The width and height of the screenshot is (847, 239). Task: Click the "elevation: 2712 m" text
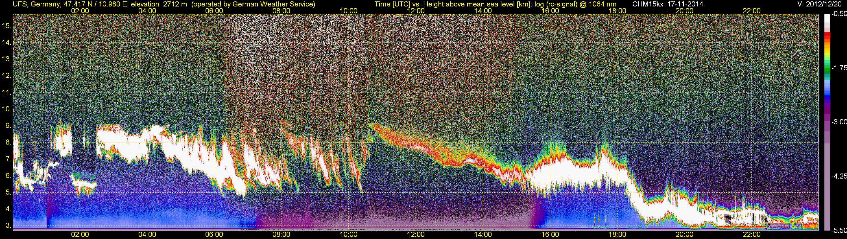(160, 4)
